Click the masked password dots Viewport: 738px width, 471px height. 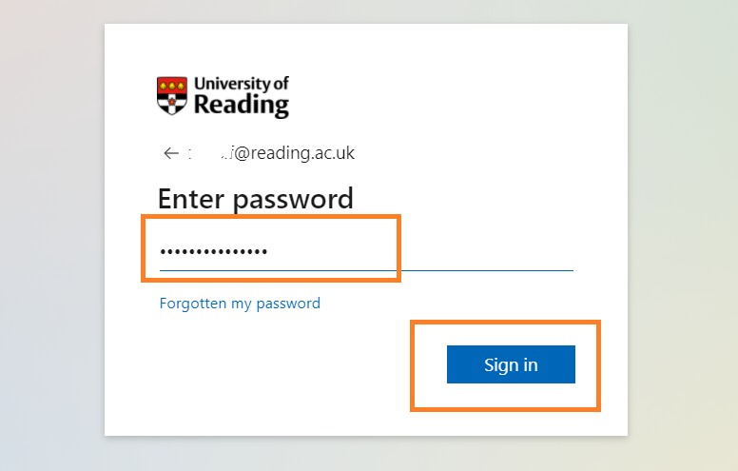pos(214,252)
